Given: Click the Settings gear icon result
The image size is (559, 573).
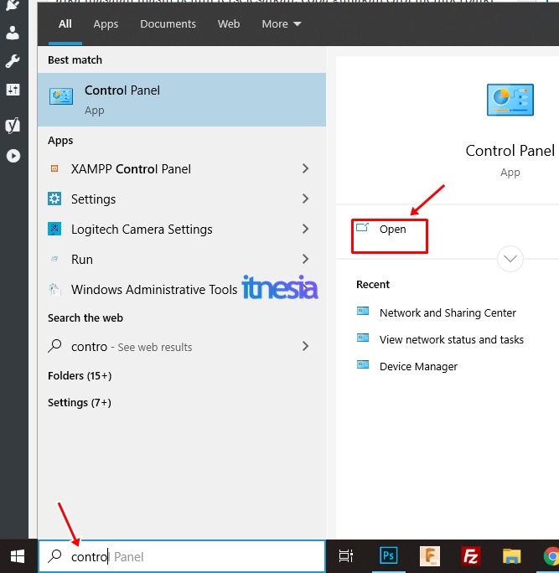Looking at the screenshot, I should tap(54, 199).
